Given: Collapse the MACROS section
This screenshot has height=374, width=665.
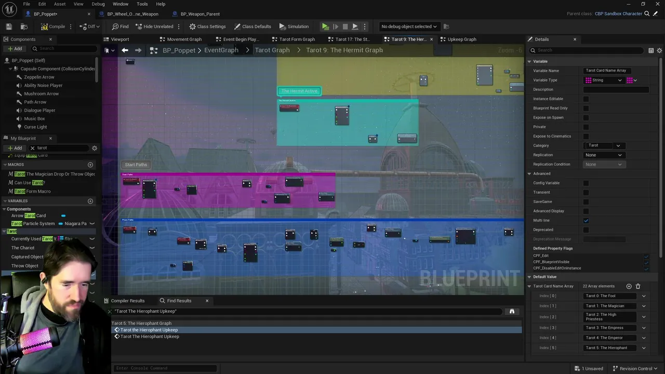Looking at the screenshot, I should 5,165.
